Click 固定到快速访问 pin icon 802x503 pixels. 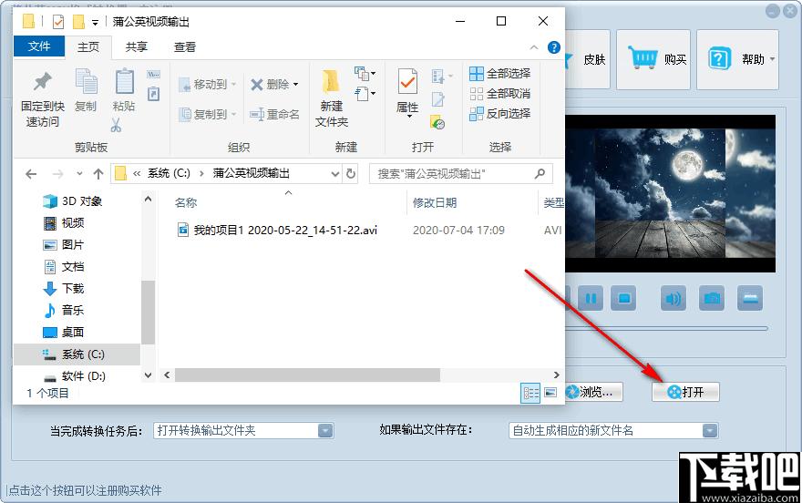click(43, 83)
